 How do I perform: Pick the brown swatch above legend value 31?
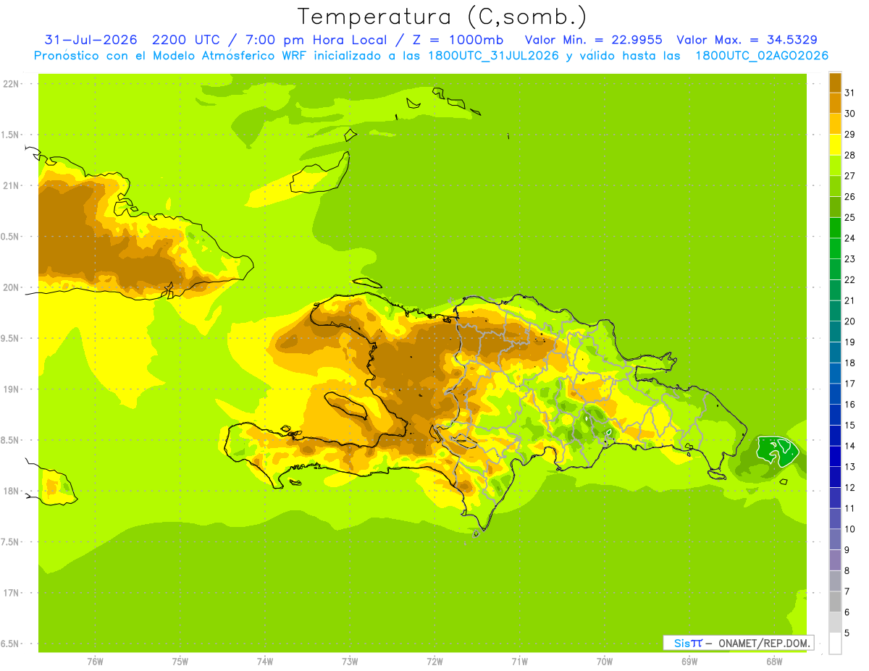point(835,83)
